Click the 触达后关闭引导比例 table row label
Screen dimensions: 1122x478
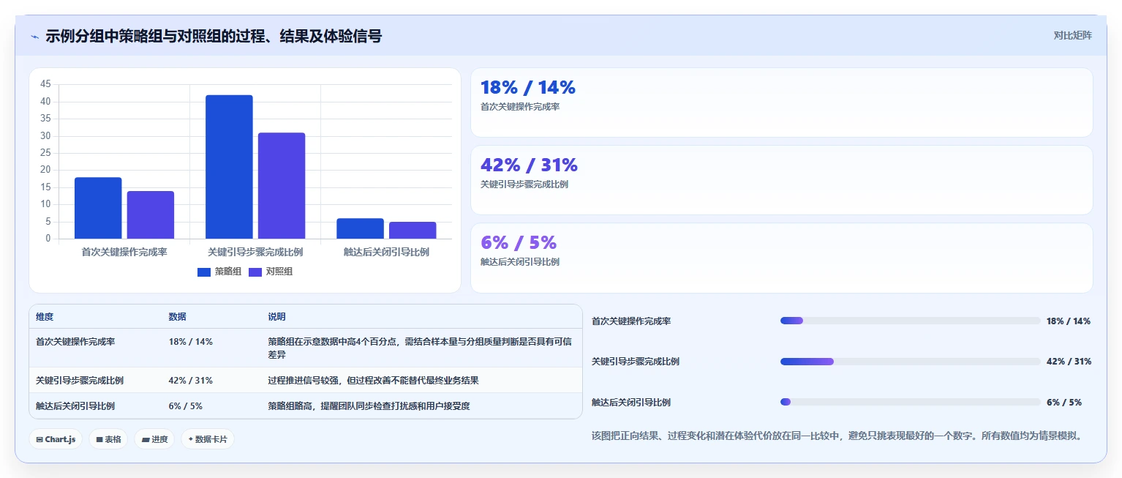pos(75,406)
